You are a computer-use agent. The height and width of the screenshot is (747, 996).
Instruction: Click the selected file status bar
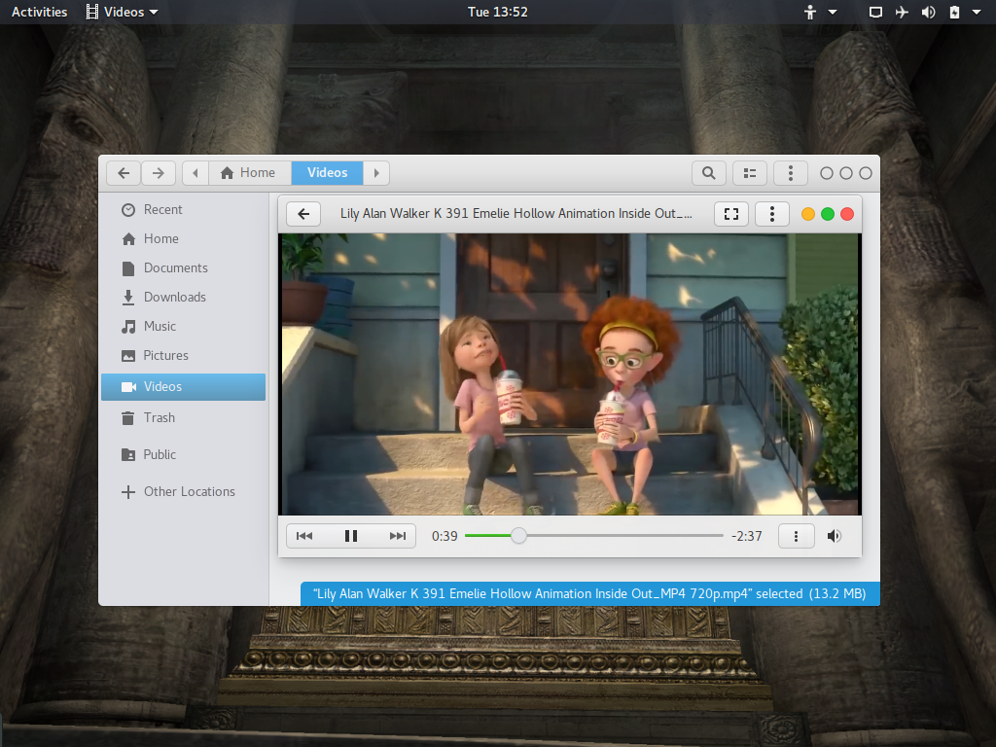pyautogui.click(x=590, y=594)
